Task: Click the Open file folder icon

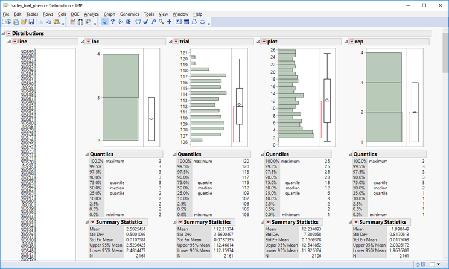Action: [24, 22]
